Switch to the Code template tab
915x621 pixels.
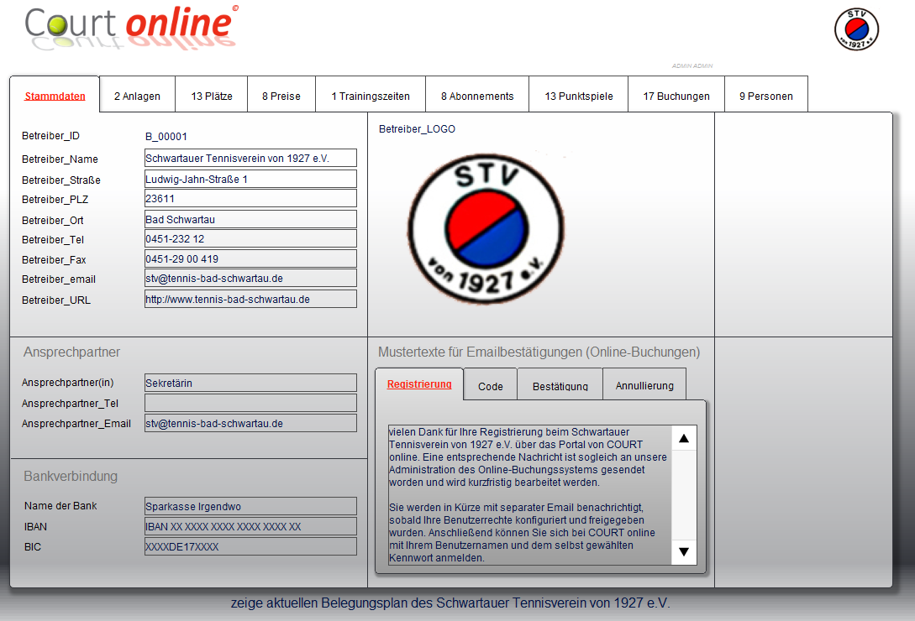490,386
